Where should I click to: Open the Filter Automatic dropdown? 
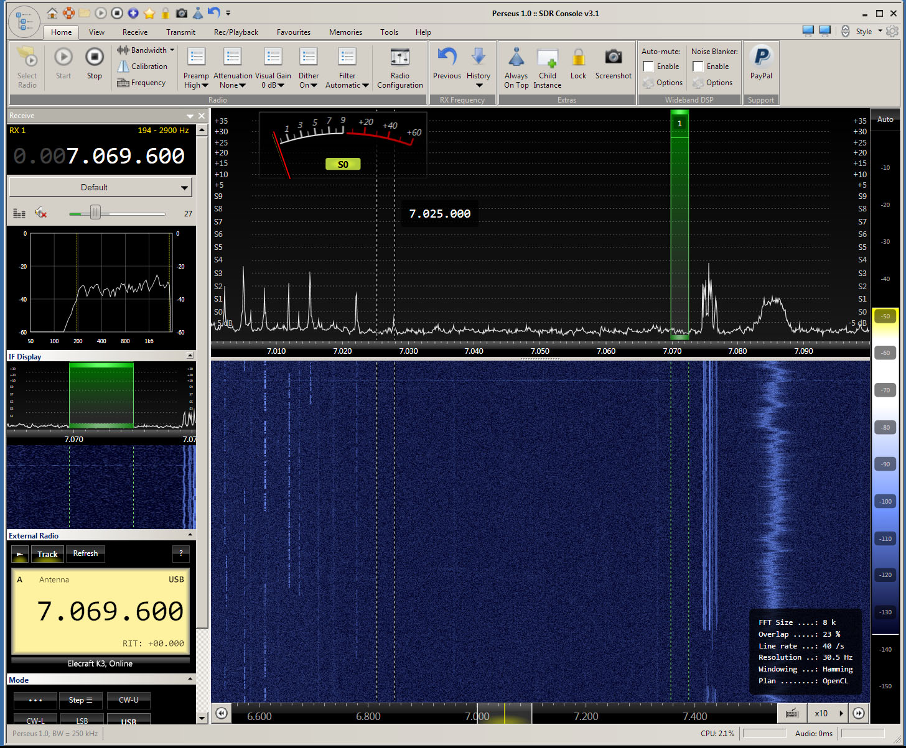pyautogui.click(x=347, y=85)
